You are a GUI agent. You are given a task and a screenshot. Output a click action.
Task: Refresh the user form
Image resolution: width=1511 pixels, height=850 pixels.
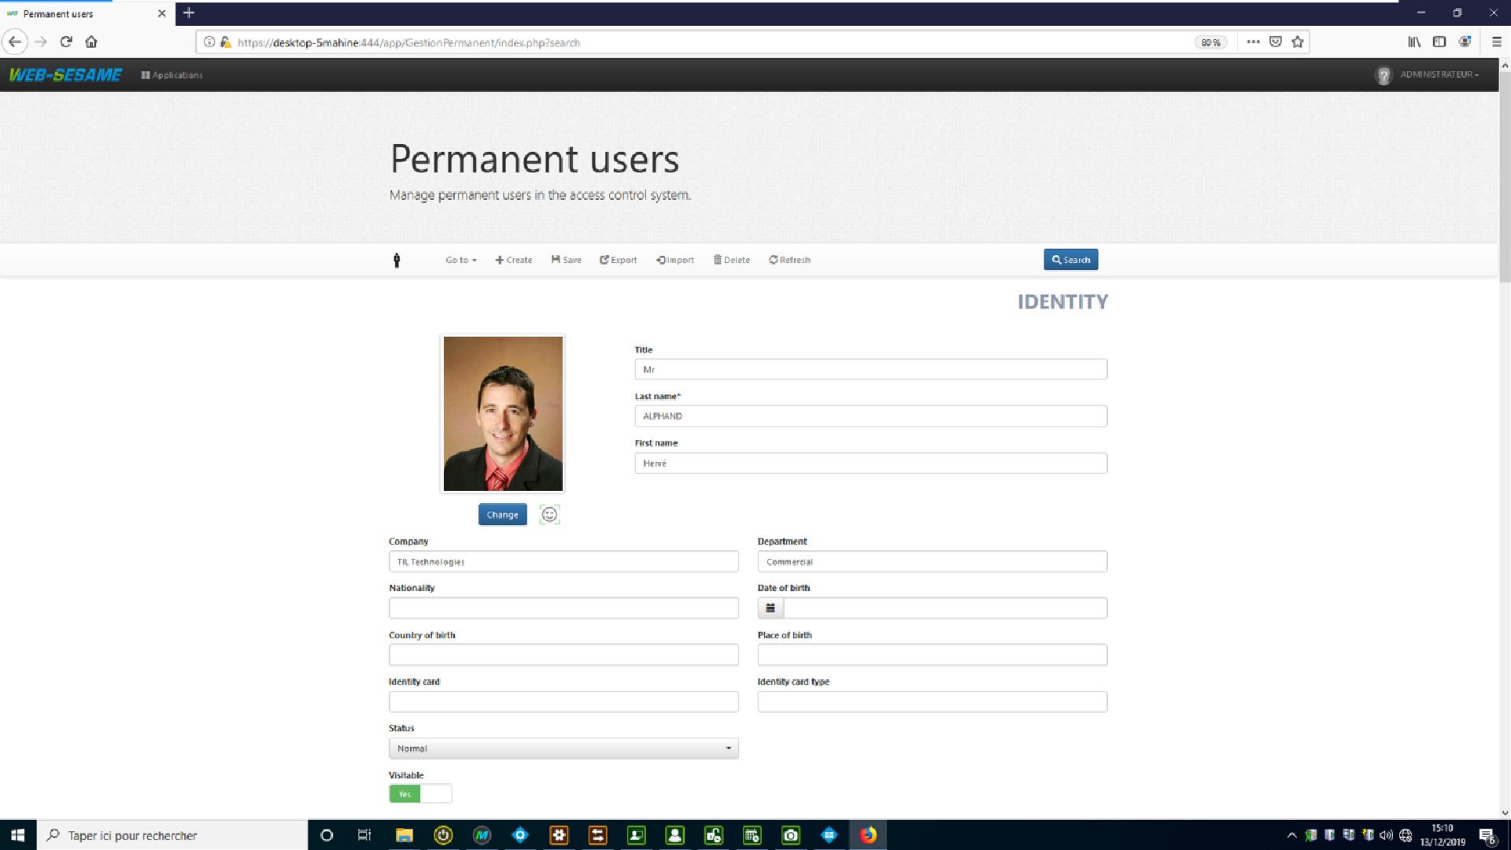789,260
